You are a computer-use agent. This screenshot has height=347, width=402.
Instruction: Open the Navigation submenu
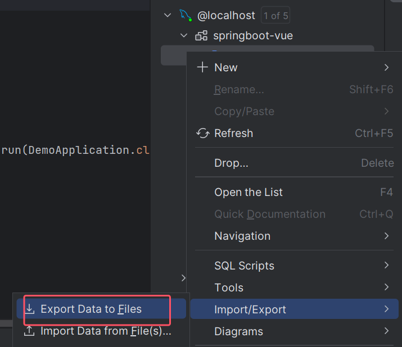(242, 236)
